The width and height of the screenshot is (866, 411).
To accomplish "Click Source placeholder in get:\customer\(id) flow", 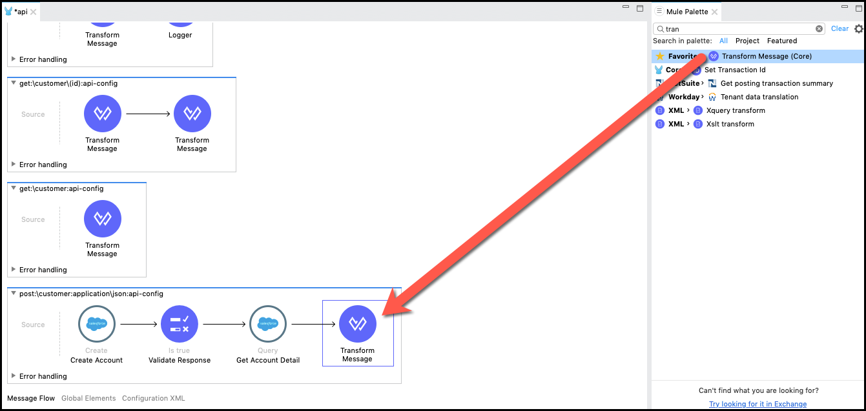I will pos(33,114).
